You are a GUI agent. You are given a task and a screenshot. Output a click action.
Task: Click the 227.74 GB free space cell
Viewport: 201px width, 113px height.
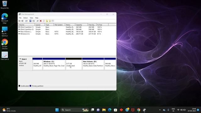[x=92, y=34]
